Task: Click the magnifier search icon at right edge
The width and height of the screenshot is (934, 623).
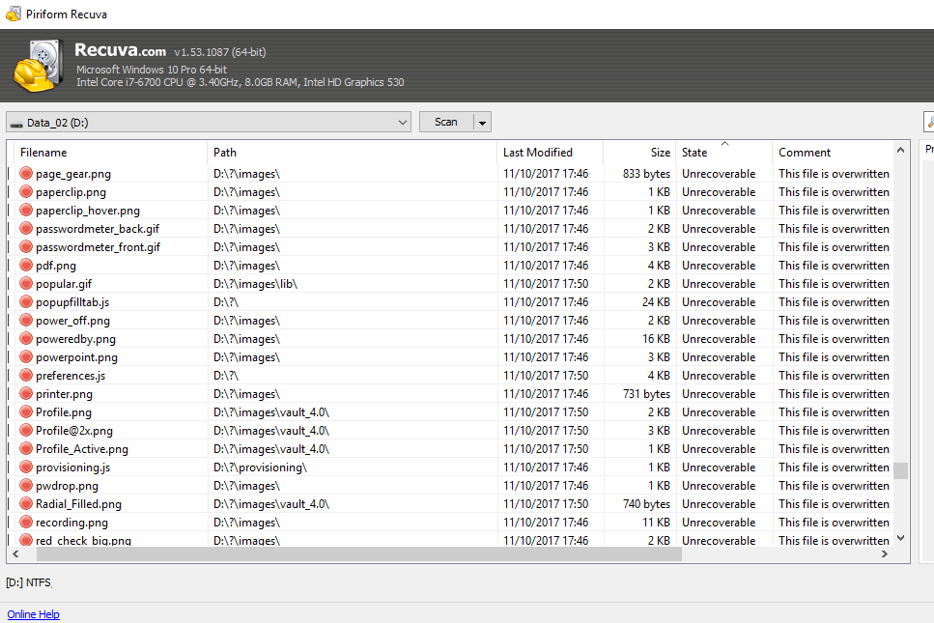Action: (x=929, y=122)
